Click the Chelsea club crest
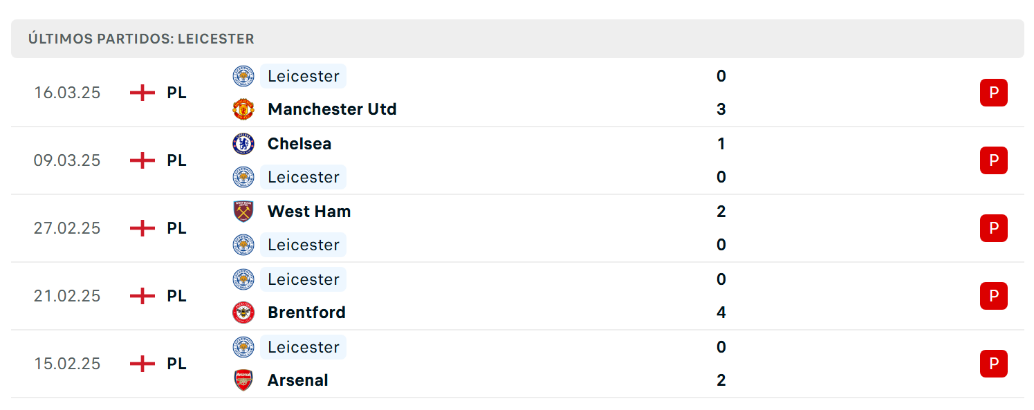The image size is (1034, 410). click(x=243, y=144)
